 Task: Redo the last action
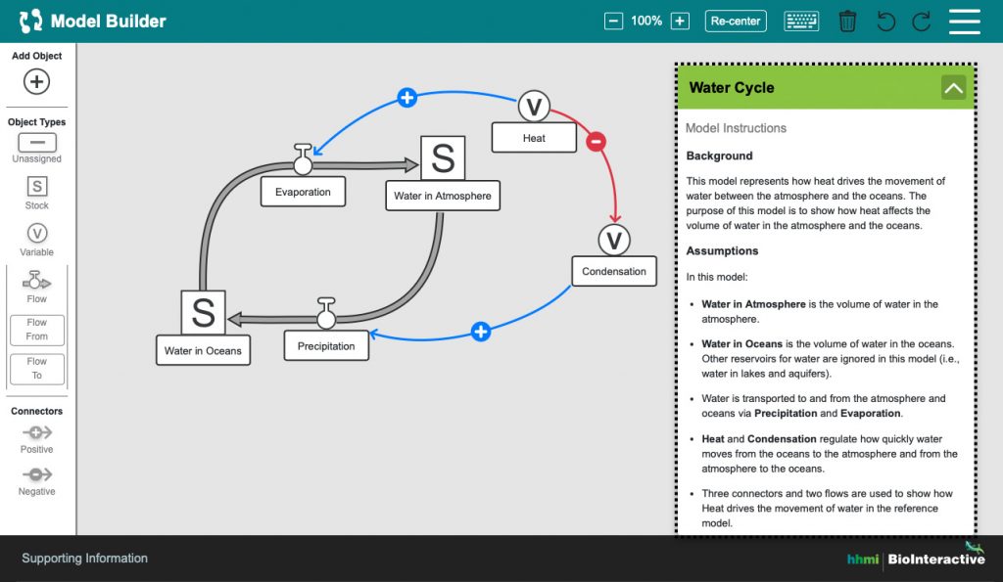pyautogui.click(x=921, y=22)
